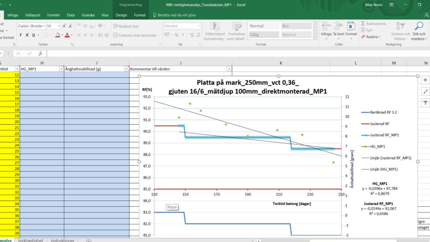The height and width of the screenshot is (242, 430).
Task: Open text orientation icon
Action: 101,26
